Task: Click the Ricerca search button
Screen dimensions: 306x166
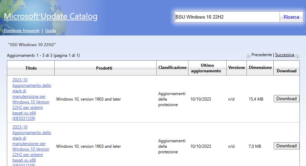Action: click(291, 17)
